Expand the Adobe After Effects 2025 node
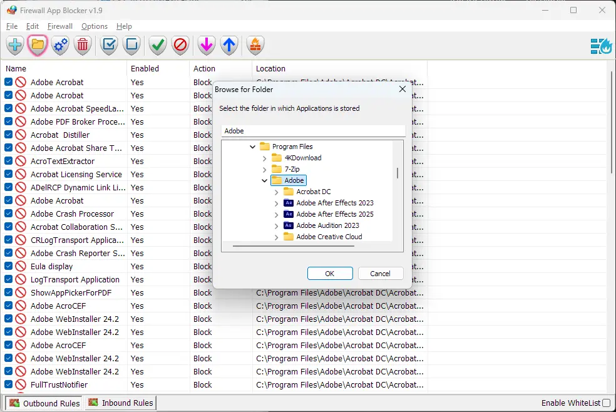The image size is (616, 412). pyautogui.click(x=276, y=215)
